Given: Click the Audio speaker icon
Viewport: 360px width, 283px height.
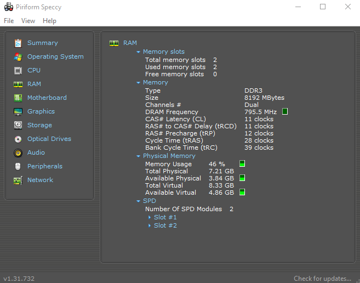Looking at the screenshot, I should point(18,153).
